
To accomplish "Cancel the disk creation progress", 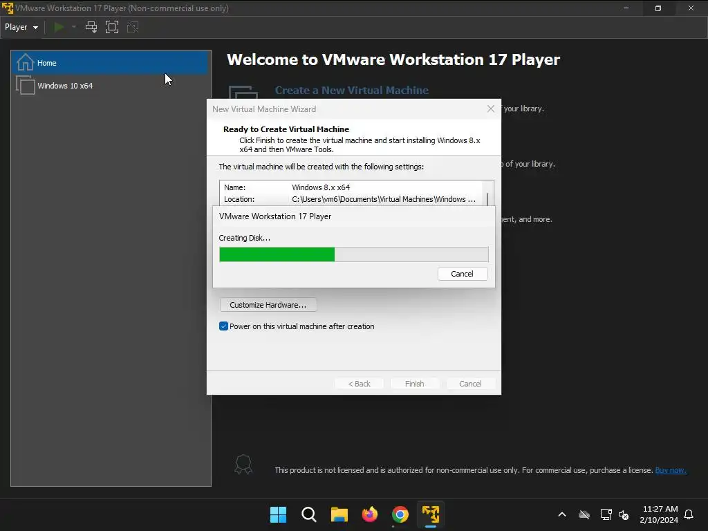I will pyautogui.click(x=463, y=274).
